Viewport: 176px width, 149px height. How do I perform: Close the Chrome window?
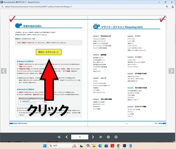coord(172,2)
